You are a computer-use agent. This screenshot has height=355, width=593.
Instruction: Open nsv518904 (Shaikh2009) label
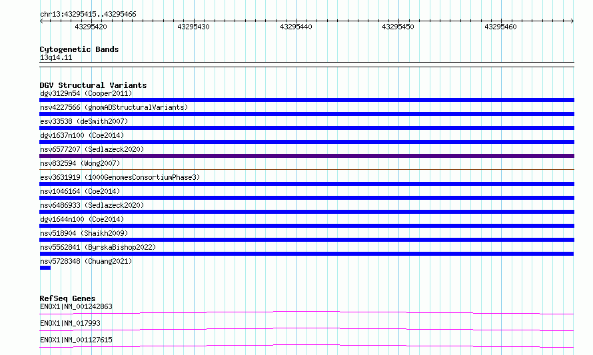(x=84, y=233)
